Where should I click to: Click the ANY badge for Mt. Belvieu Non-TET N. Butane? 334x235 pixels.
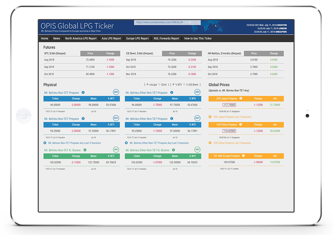(116, 149)
